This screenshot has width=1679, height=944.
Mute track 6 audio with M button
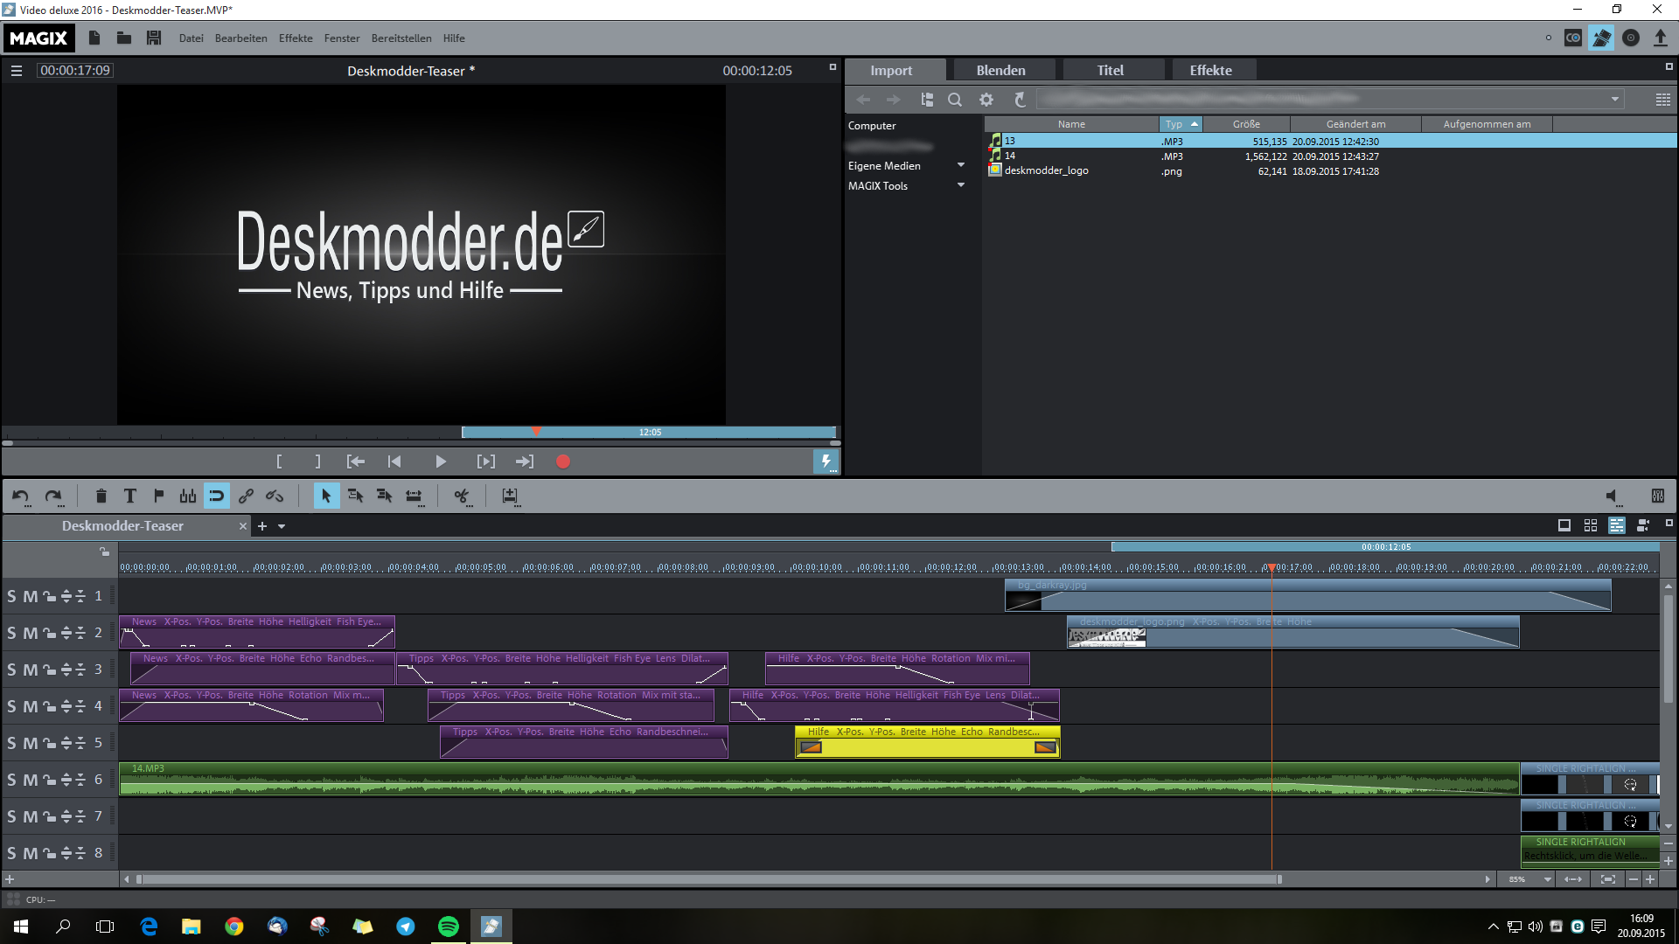[x=30, y=780]
